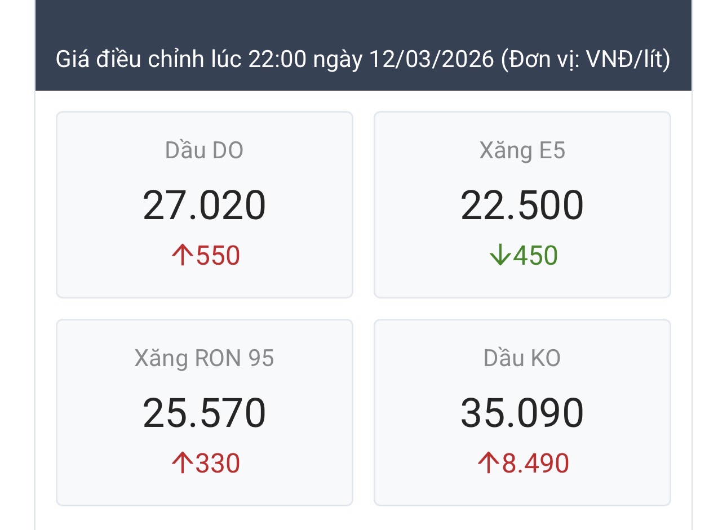Click the red up arrow beside 330

(182, 464)
